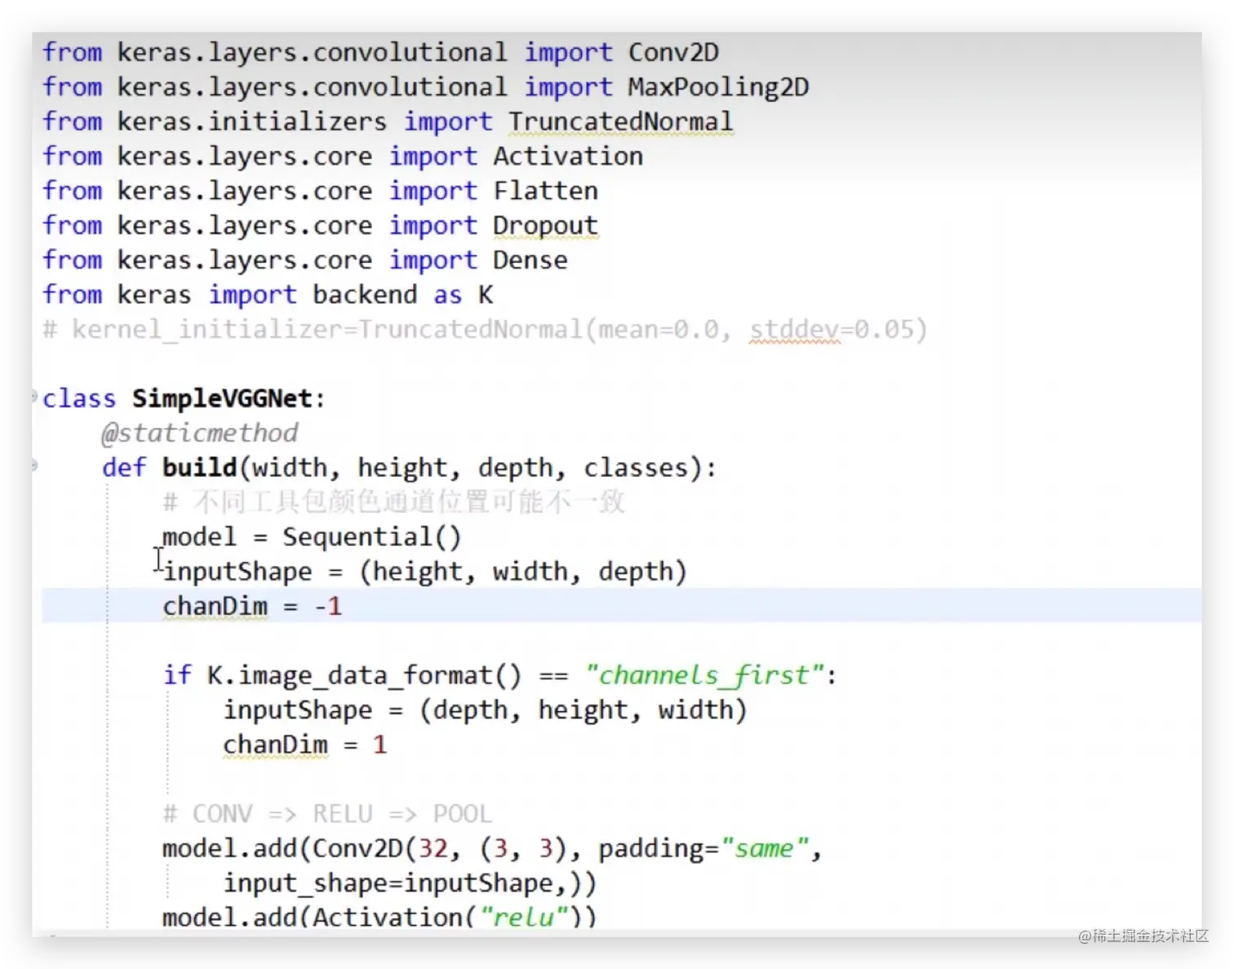
Task: Click "model.add" on the Activation line
Action: coord(229,918)
